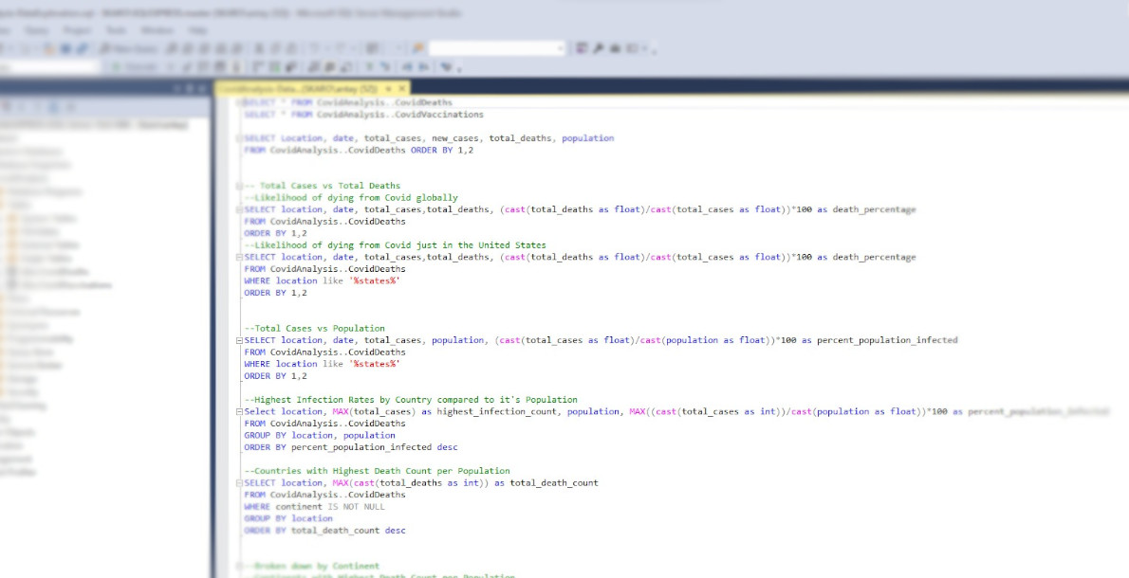Click the Database Engine Query icon
The image size is (1129, 578).
click(x=172, y=48)
